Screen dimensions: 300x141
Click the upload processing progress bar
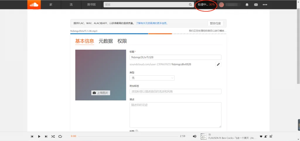click(x=148, y=34)
